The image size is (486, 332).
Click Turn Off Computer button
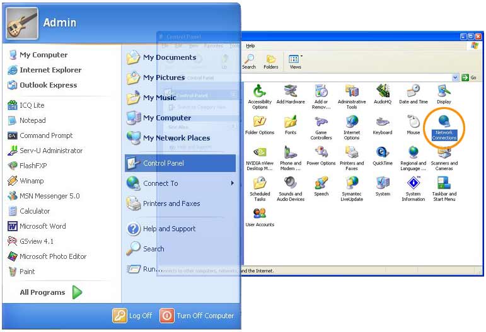[197, 316]
